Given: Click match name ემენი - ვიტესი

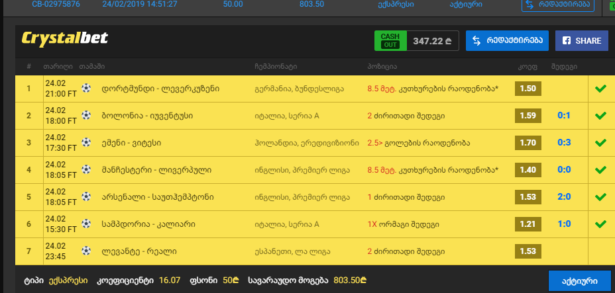Looking at the screenshot, I should [131, 143].
